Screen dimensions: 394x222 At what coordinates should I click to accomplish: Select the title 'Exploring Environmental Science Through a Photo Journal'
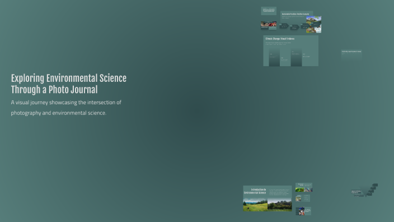(x=69, y=84)
